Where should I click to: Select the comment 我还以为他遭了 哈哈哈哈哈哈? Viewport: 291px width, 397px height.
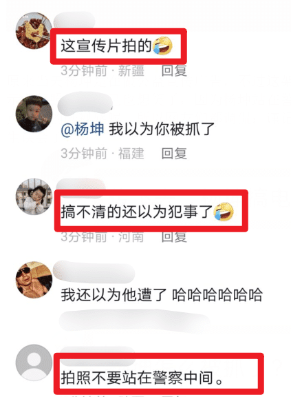pos(162,295)
